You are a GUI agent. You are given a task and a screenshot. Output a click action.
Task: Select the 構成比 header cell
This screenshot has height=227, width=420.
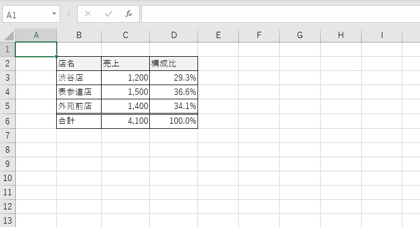click(174, 64)
